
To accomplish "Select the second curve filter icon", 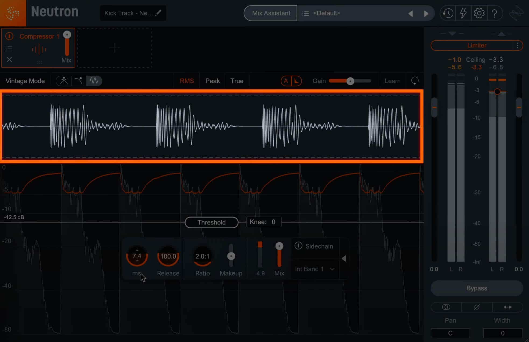I will 79,81.
